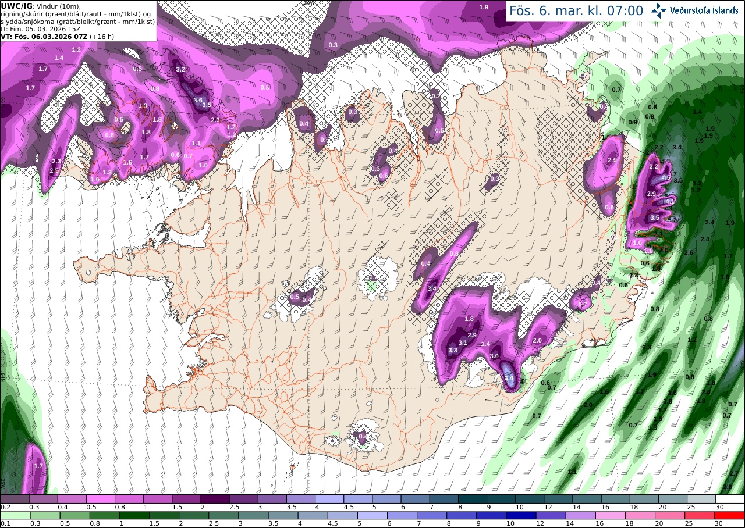Click the Veðurstofa Íslands logo
Viewport: 745px width, 528px height.
[x=694, y=10]
